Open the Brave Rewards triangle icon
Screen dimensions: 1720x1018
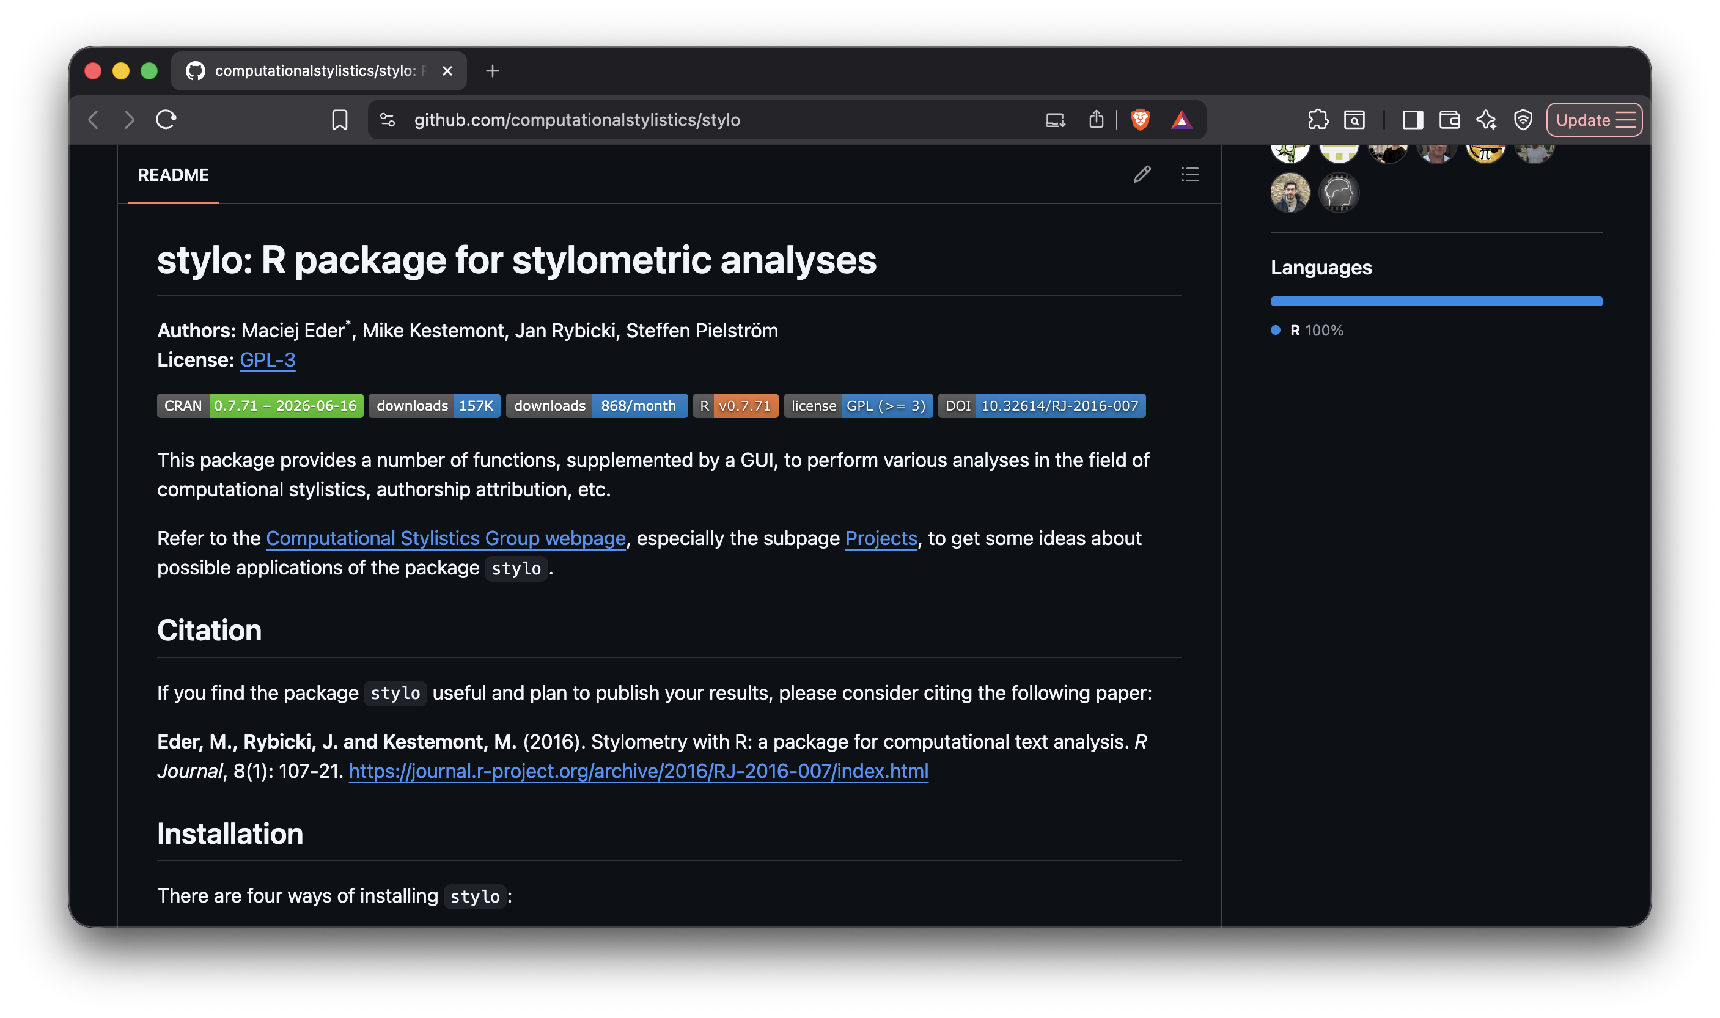(1182, 120)
